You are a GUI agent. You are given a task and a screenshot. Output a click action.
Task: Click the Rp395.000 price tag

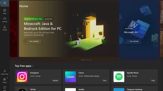click(x=48, y=19)
